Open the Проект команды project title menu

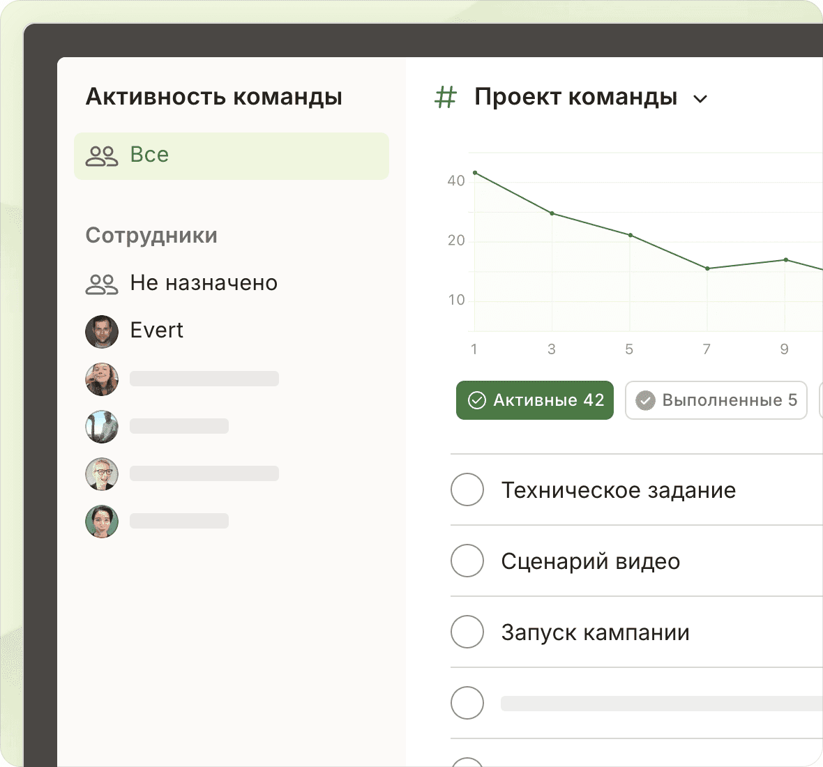click(575, 98)
